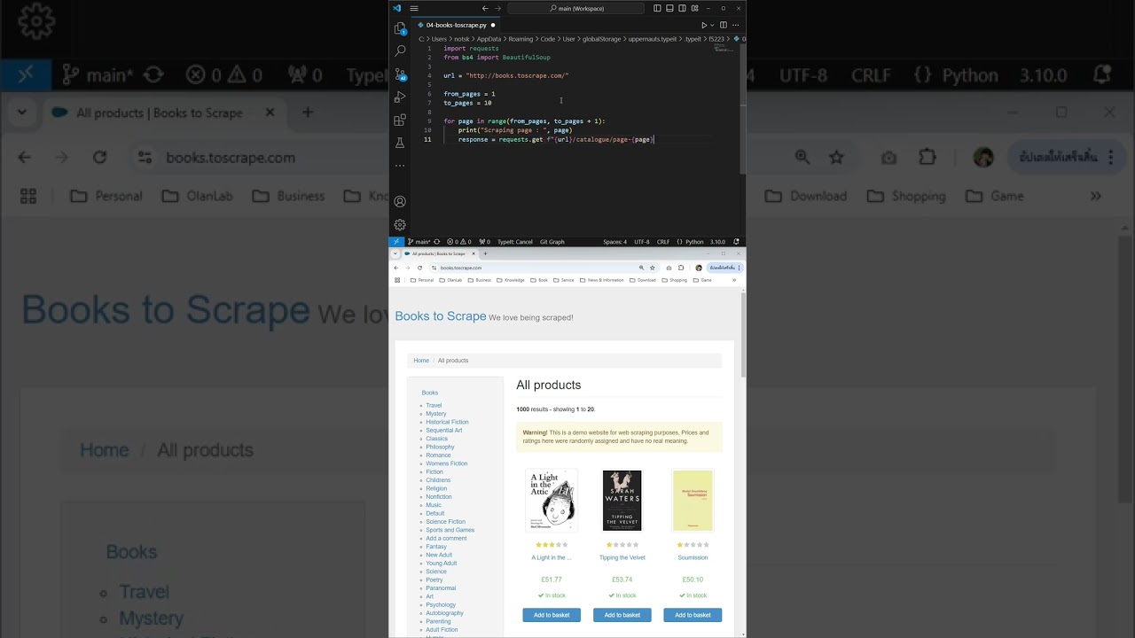Viewport: 1135px width, 638px height.
Task: Click the browser address bar
Action: coord(532,268)
